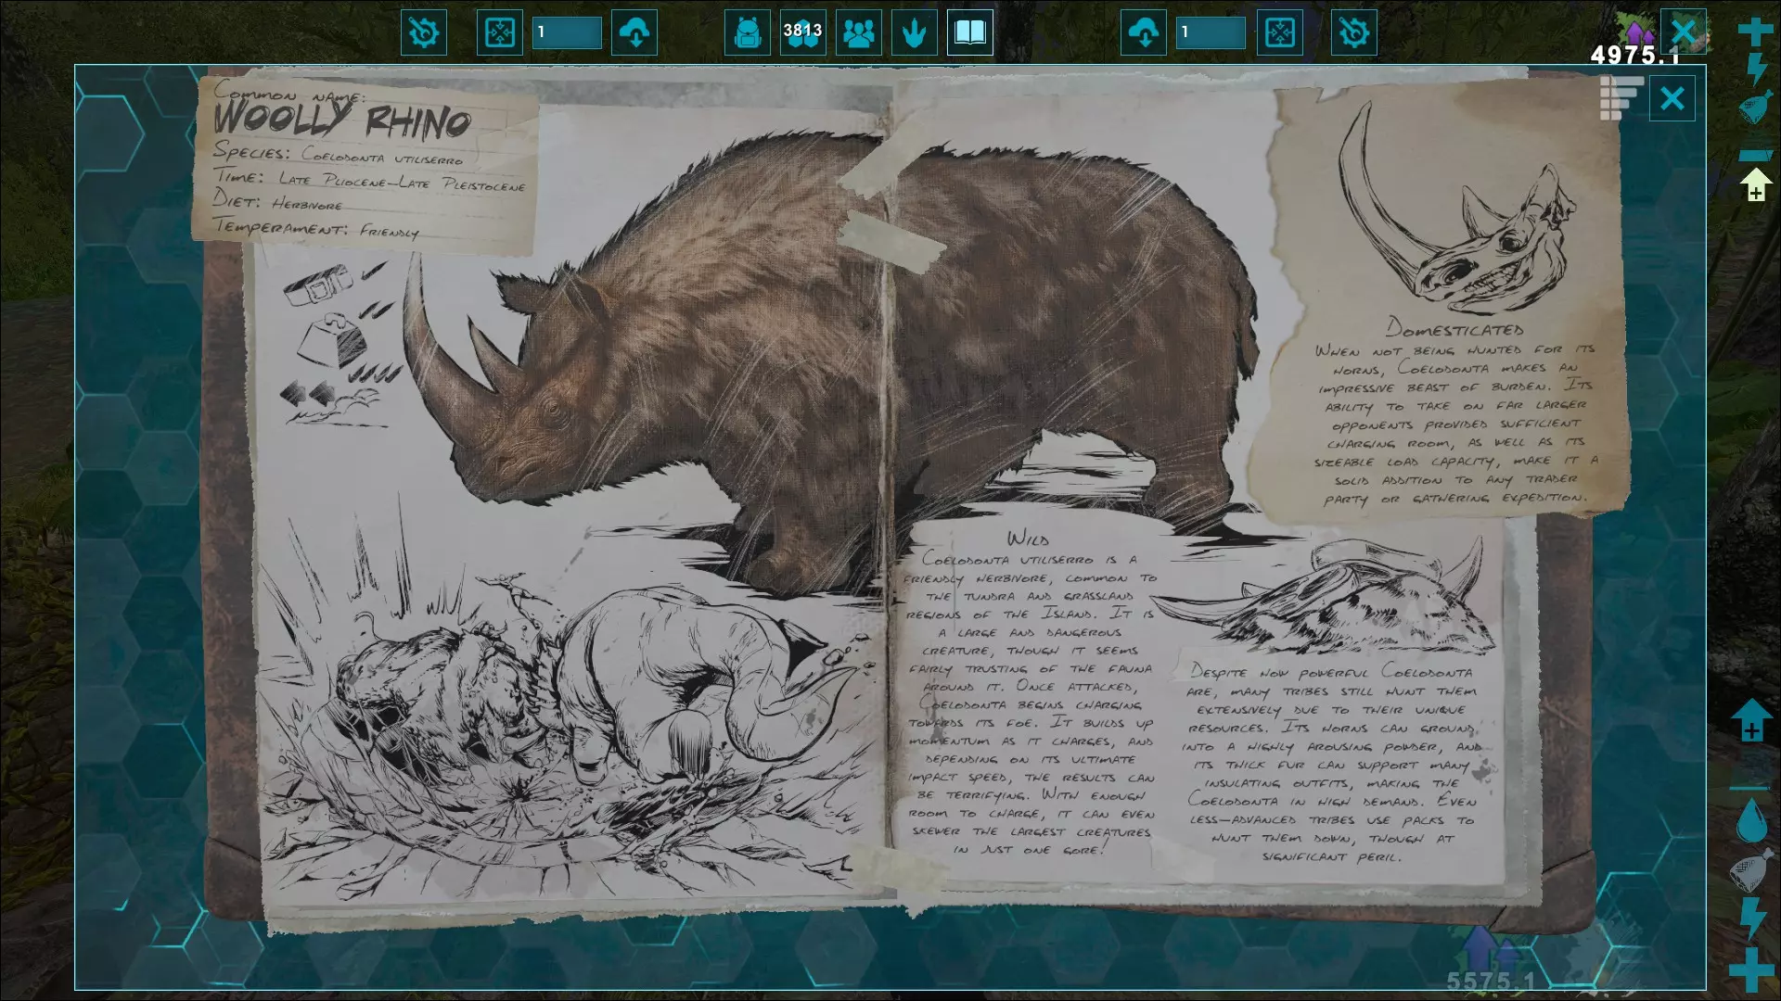Viewport: 1781px width, 1001px height.
Task: Select the survivor notes open-book icon
Action: [969, 33]
